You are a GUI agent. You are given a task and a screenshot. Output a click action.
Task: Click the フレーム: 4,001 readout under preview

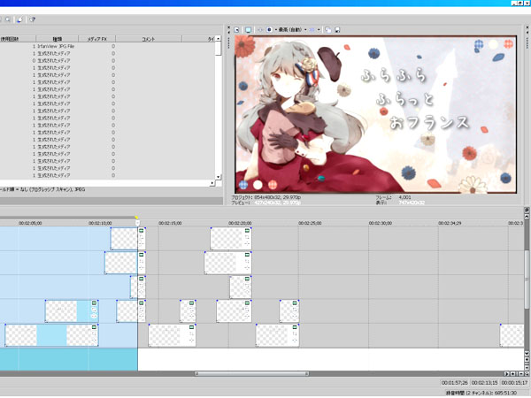tap(393, 197)
